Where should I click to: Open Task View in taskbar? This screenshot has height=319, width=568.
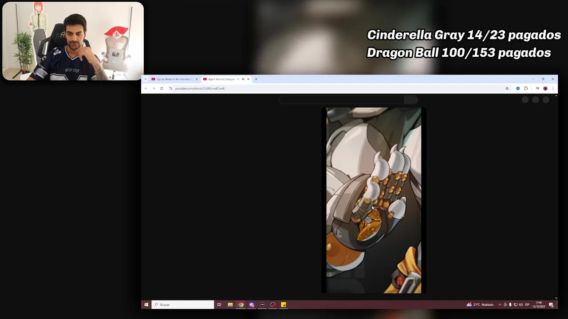point(219,305)
